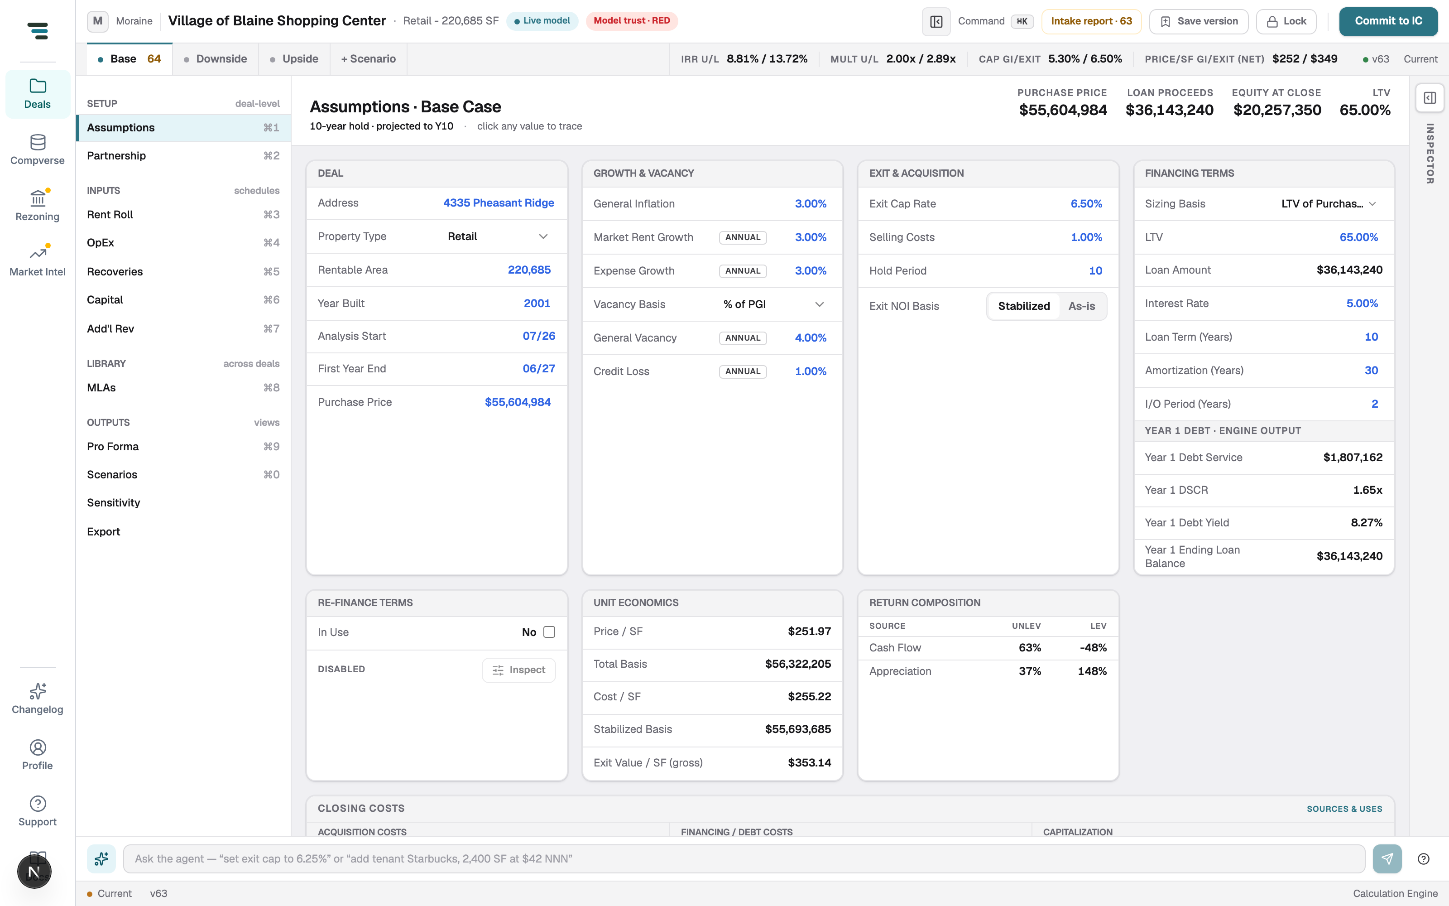Image resolution: width=1449 pixels, height=906 pixels.
Task: Click the N avatar at bottom left
Action: click(34, 872)
